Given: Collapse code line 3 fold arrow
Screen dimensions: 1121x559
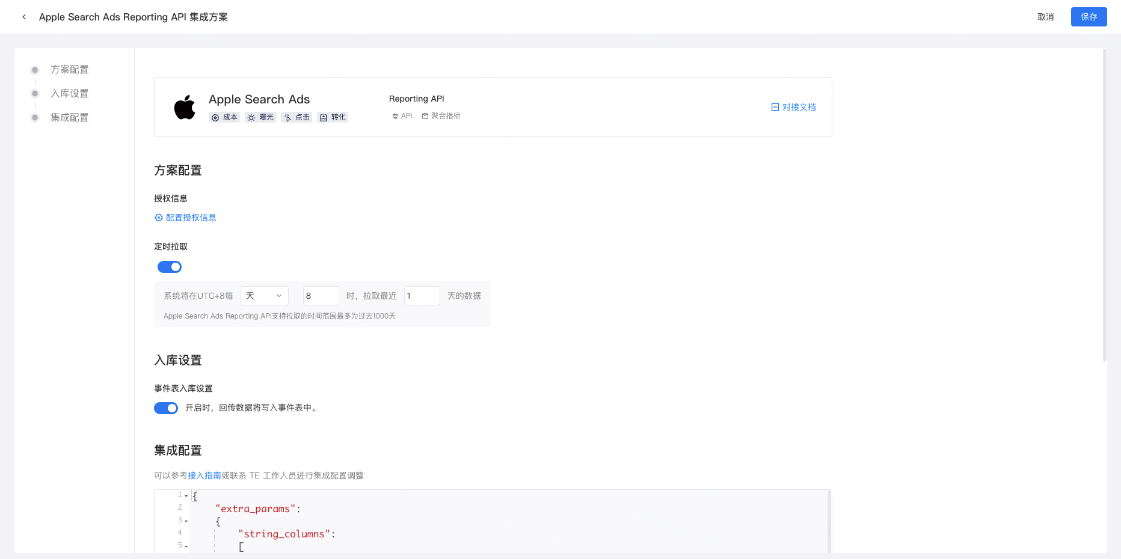Looking at the screenshot, I should click(186, 521).
